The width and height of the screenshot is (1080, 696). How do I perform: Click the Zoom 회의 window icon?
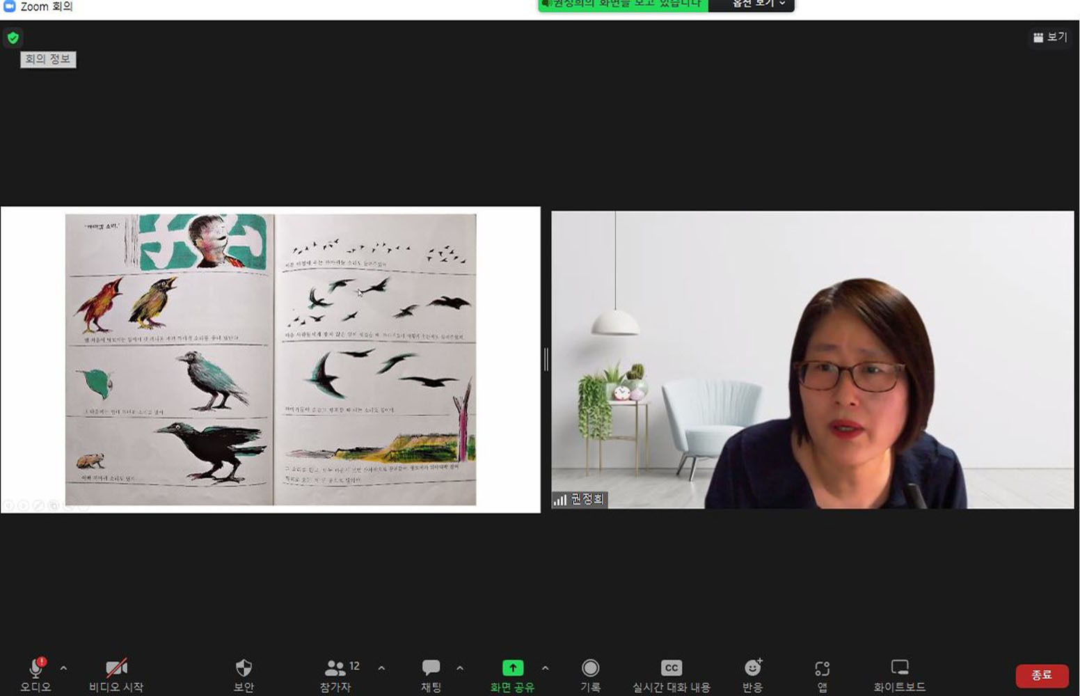(x=9, y=6)
